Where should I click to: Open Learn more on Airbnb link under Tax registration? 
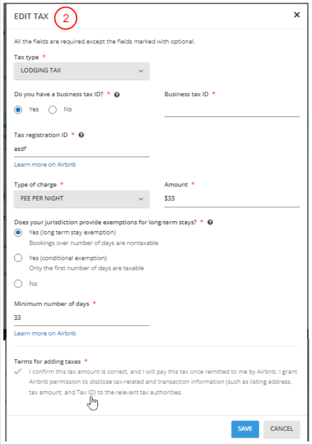click(x=45, y=165)
